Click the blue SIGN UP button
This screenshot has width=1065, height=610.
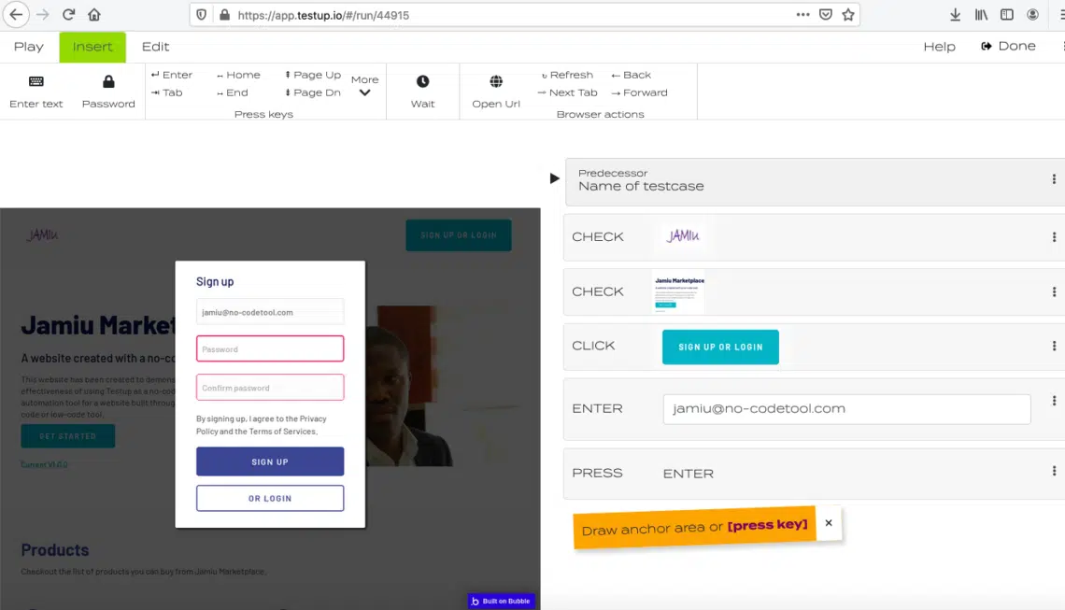click(270, 461)
